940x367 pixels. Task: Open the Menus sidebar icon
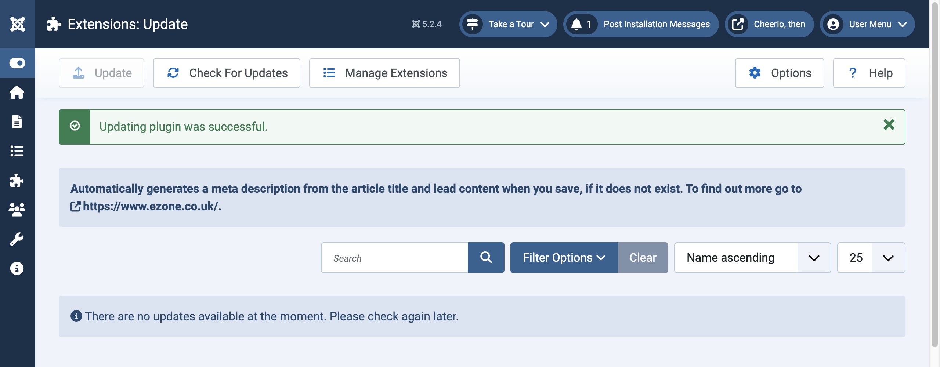tap(17, 151)
